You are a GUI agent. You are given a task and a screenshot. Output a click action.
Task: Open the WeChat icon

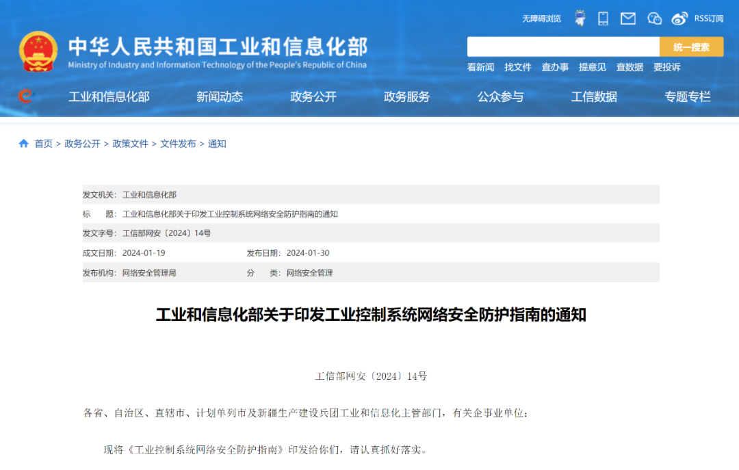(x=654, y=18)
